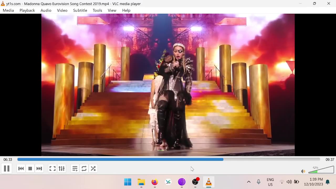Adjust the volume slider at 42%
This screenshot has height=189, width=336.
coord(321,170)
